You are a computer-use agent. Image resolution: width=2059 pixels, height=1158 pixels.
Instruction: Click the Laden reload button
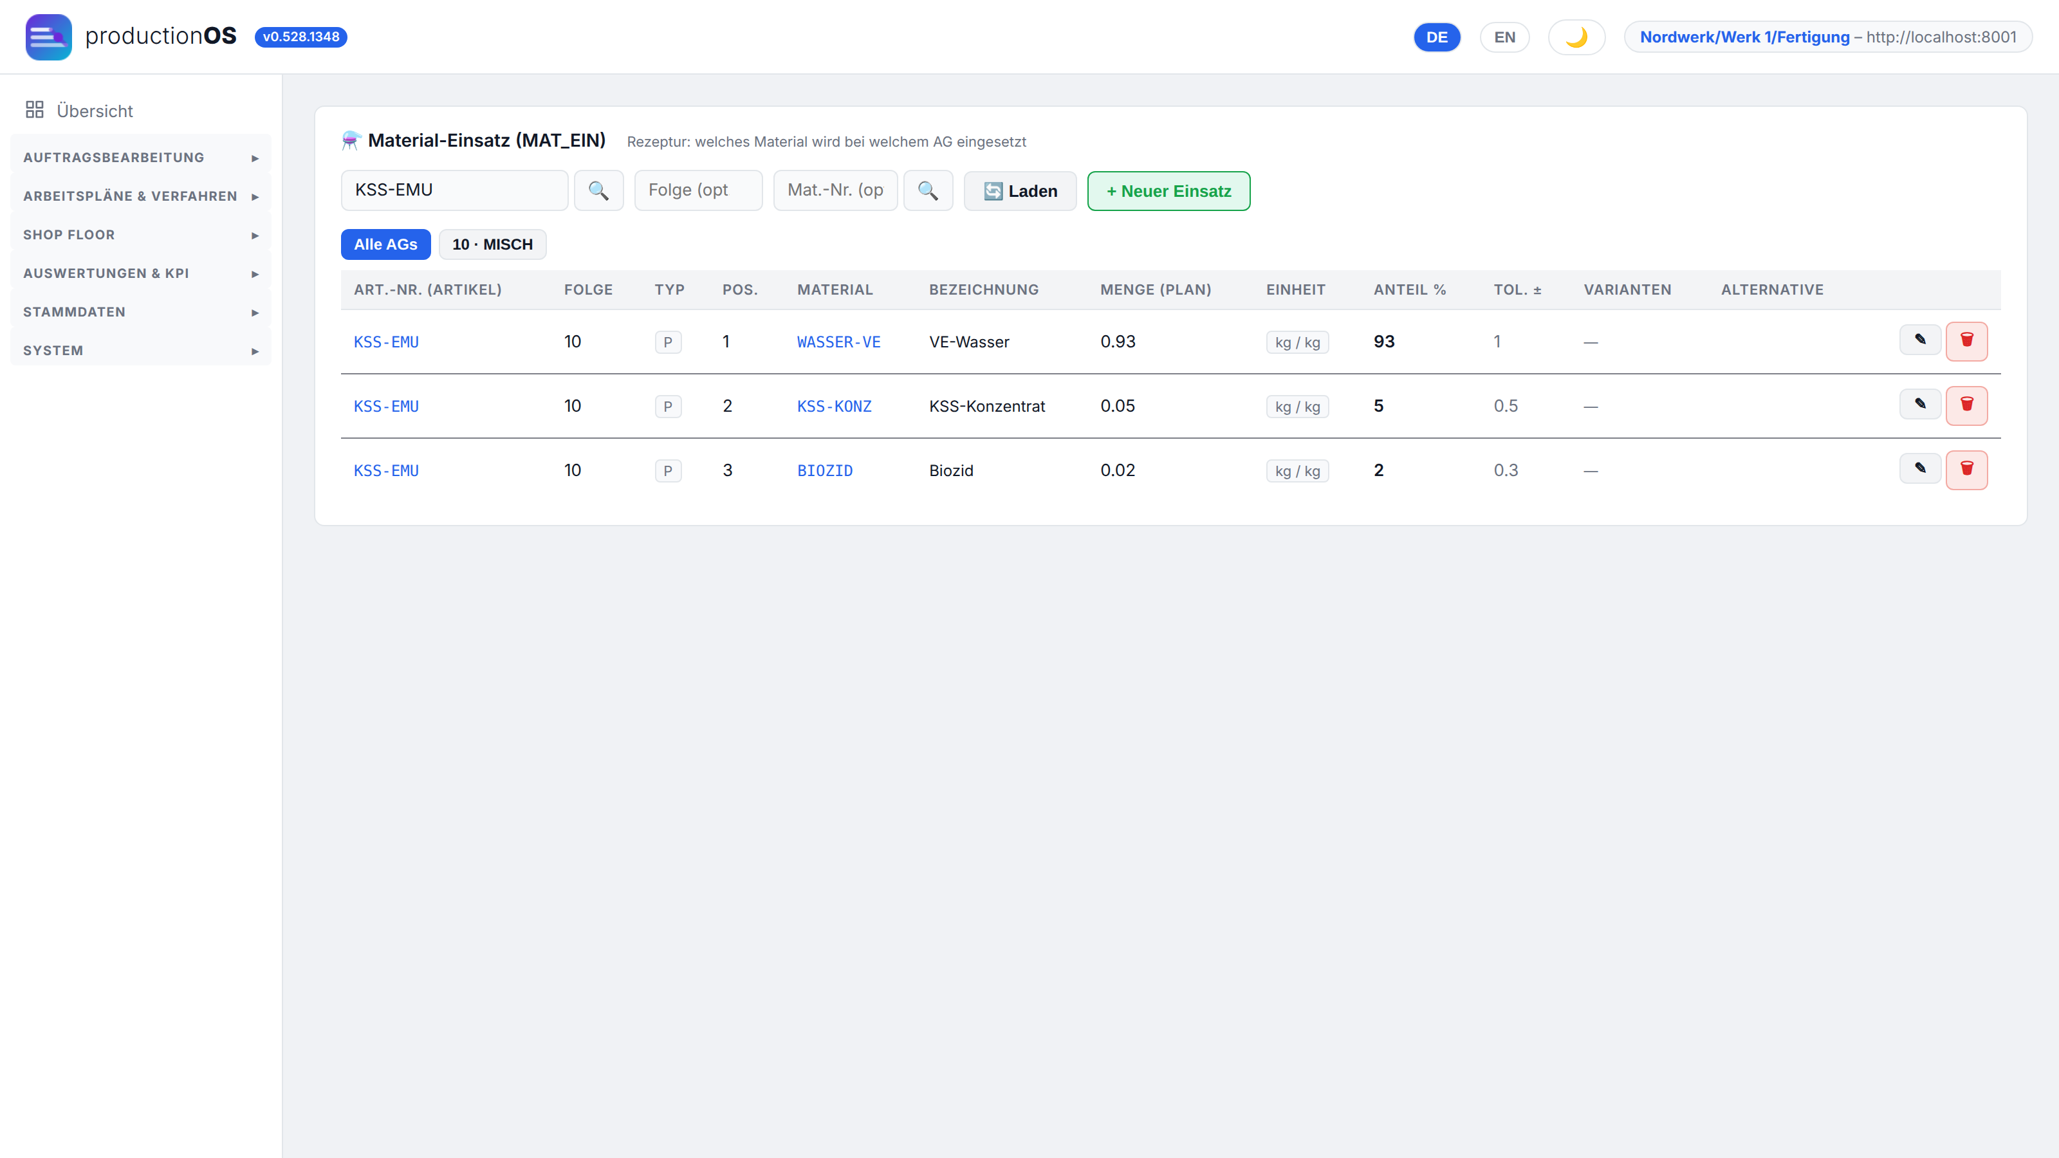[1020, 191]
